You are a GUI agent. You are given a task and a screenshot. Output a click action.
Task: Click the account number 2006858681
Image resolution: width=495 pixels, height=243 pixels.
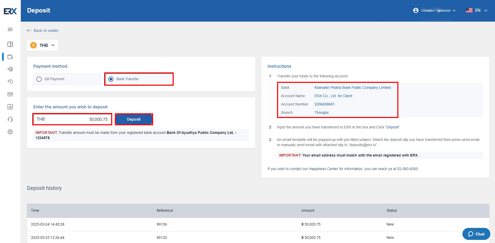(x=324, y=104)
